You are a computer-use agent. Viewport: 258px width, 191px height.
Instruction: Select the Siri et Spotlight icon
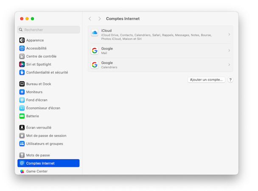(22, 65)
